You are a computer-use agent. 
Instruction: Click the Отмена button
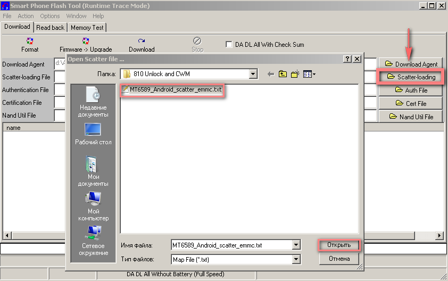tap(339, 259)
